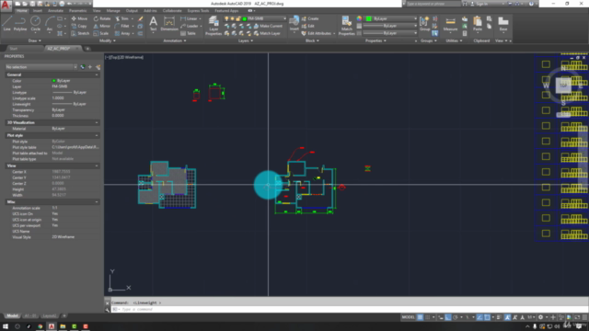Toggle dynamic input in status bar
Image resolution: width=589 pixels, height=331 pixels.
441,317
